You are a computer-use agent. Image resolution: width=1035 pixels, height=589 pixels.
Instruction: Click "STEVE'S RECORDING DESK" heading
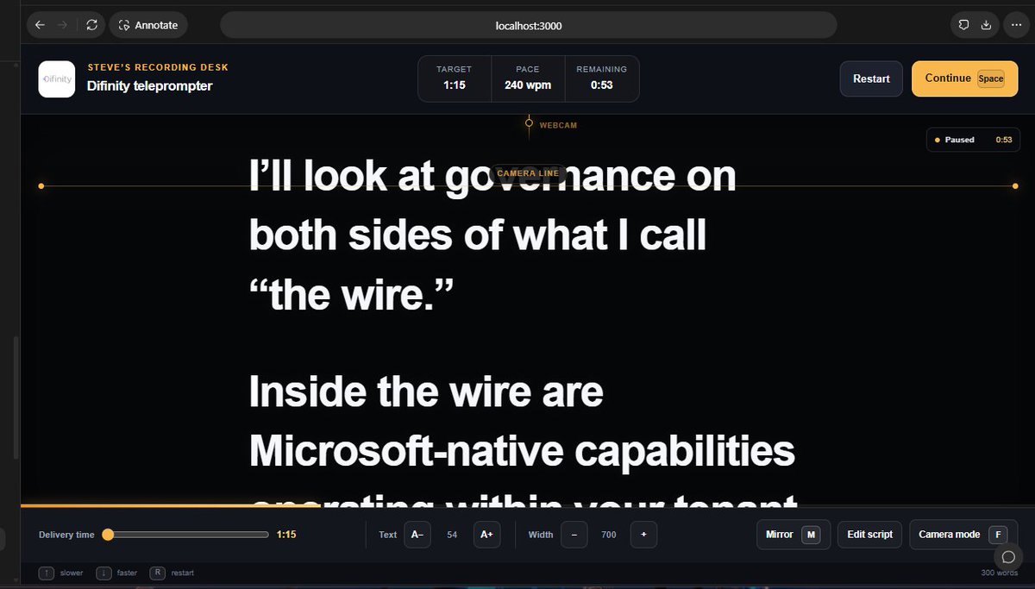tap(157, 67)
